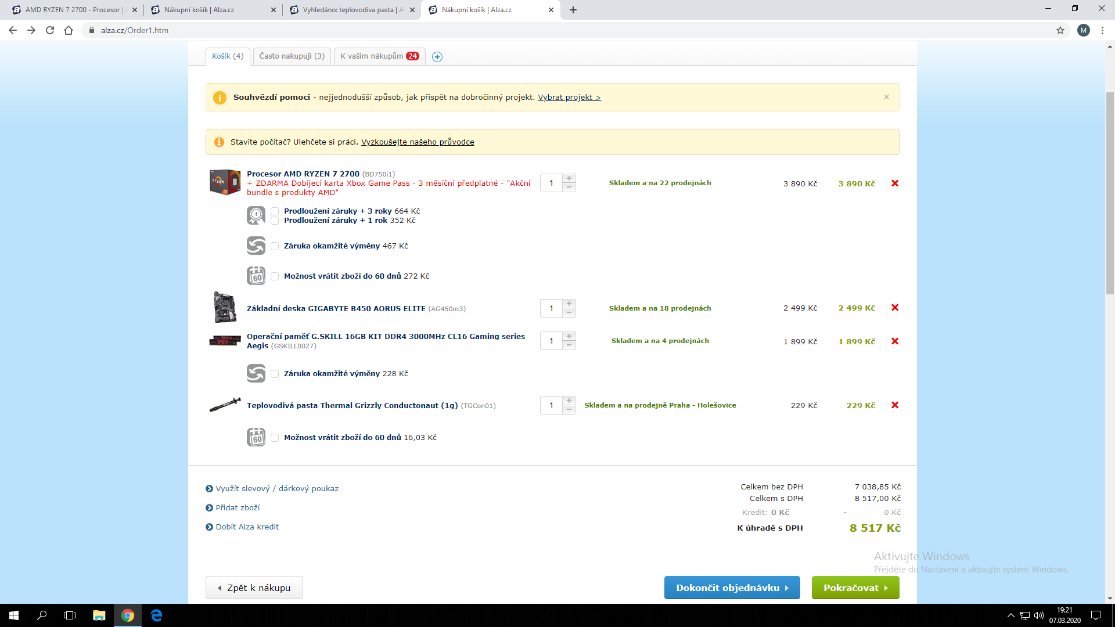
Task: Increase quantity of G.SKILL 16GB memory
Action: 569,336
